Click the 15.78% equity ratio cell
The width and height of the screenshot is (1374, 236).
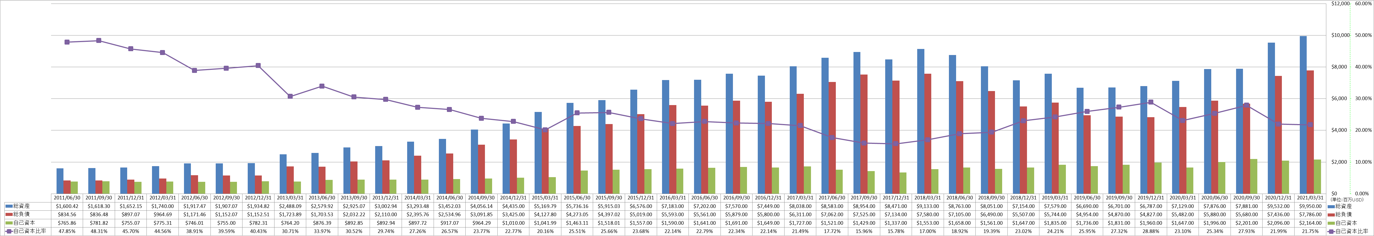[x=896, y=231]
